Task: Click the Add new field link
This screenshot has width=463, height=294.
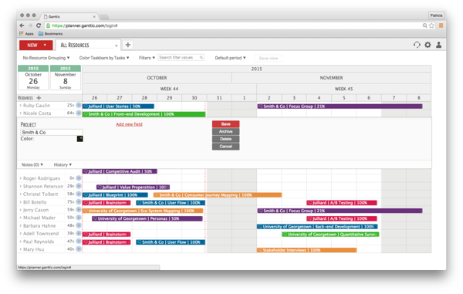Action: 129,124
